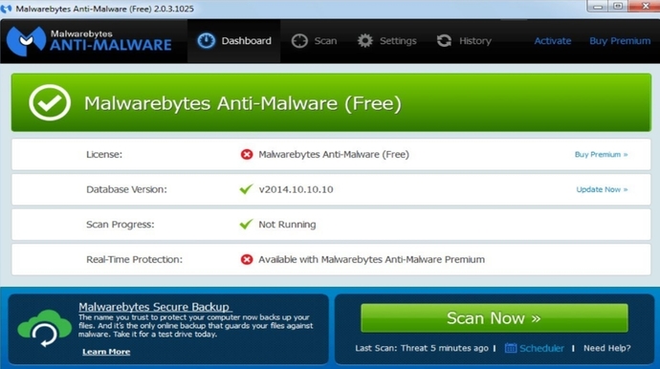Click the Scan Progress: label

click(121, 225)
